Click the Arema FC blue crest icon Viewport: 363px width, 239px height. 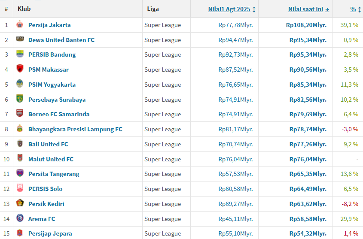[x=20, y=218]
